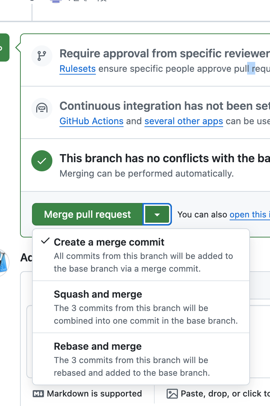Choose Squash and merge option
Viewport: 270px width, 406px height.
point(141,307)
